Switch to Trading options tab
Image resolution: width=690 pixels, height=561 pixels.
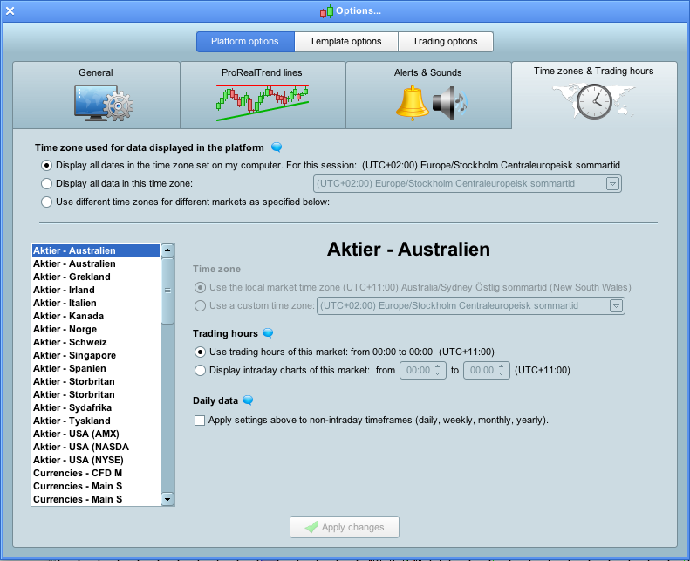click(x=446, y=41)
